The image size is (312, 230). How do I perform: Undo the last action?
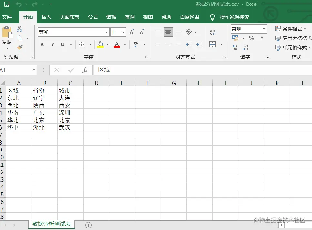click(19, 4)
